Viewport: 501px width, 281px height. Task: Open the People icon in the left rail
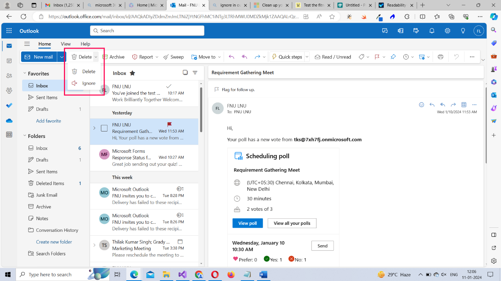pos(9,76)
